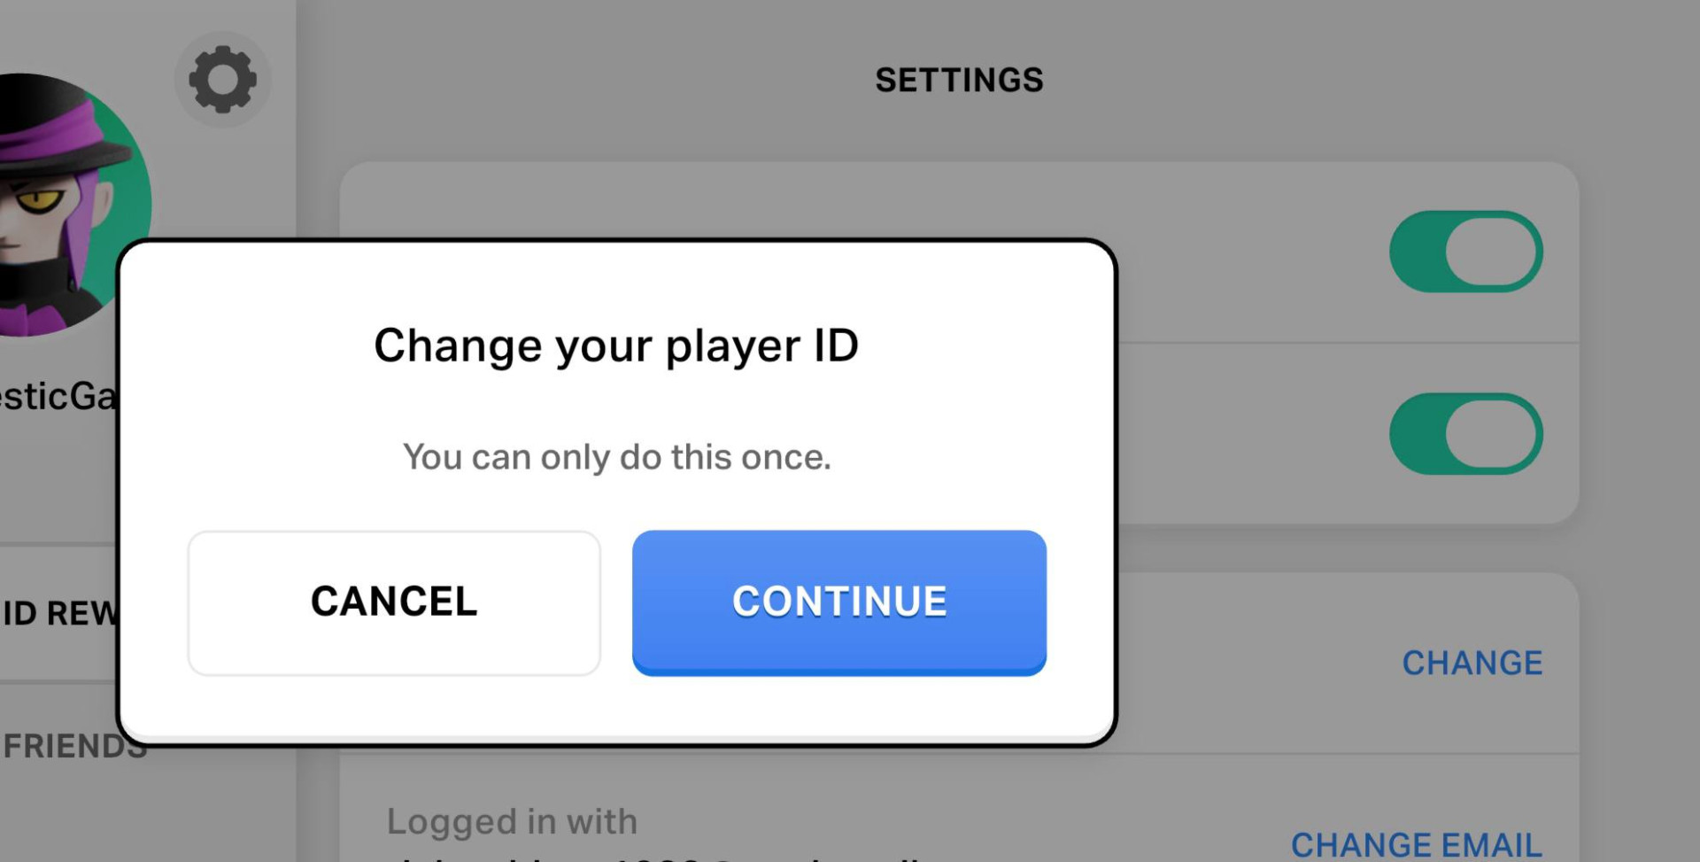Click the "Logged in with" label
Image resolution: width=1700 pixels, height=862 pixels.
point(512,822)
